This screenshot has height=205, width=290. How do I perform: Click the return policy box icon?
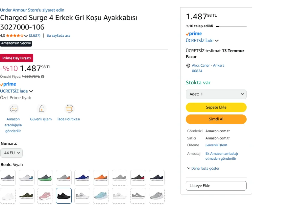(x=69, y=109)
